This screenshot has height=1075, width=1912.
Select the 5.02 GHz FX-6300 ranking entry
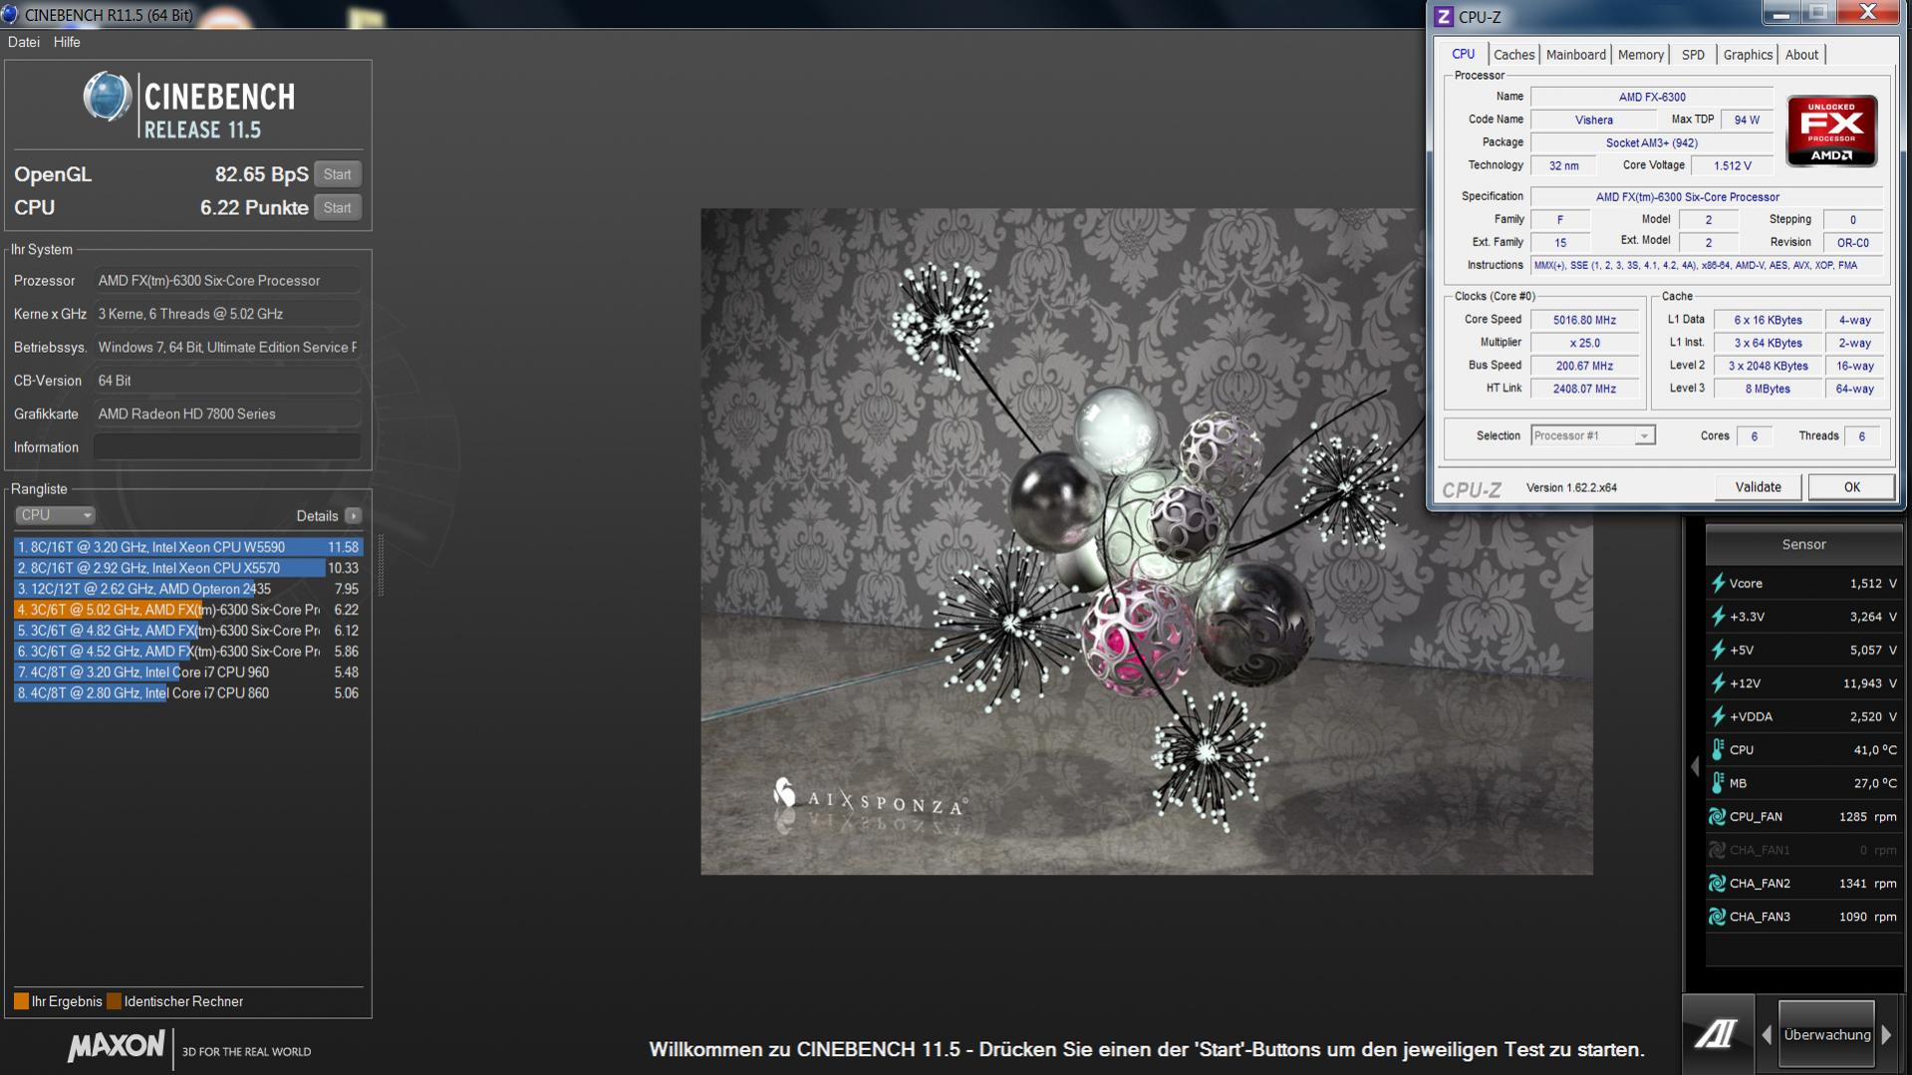[x=188, y=610]
